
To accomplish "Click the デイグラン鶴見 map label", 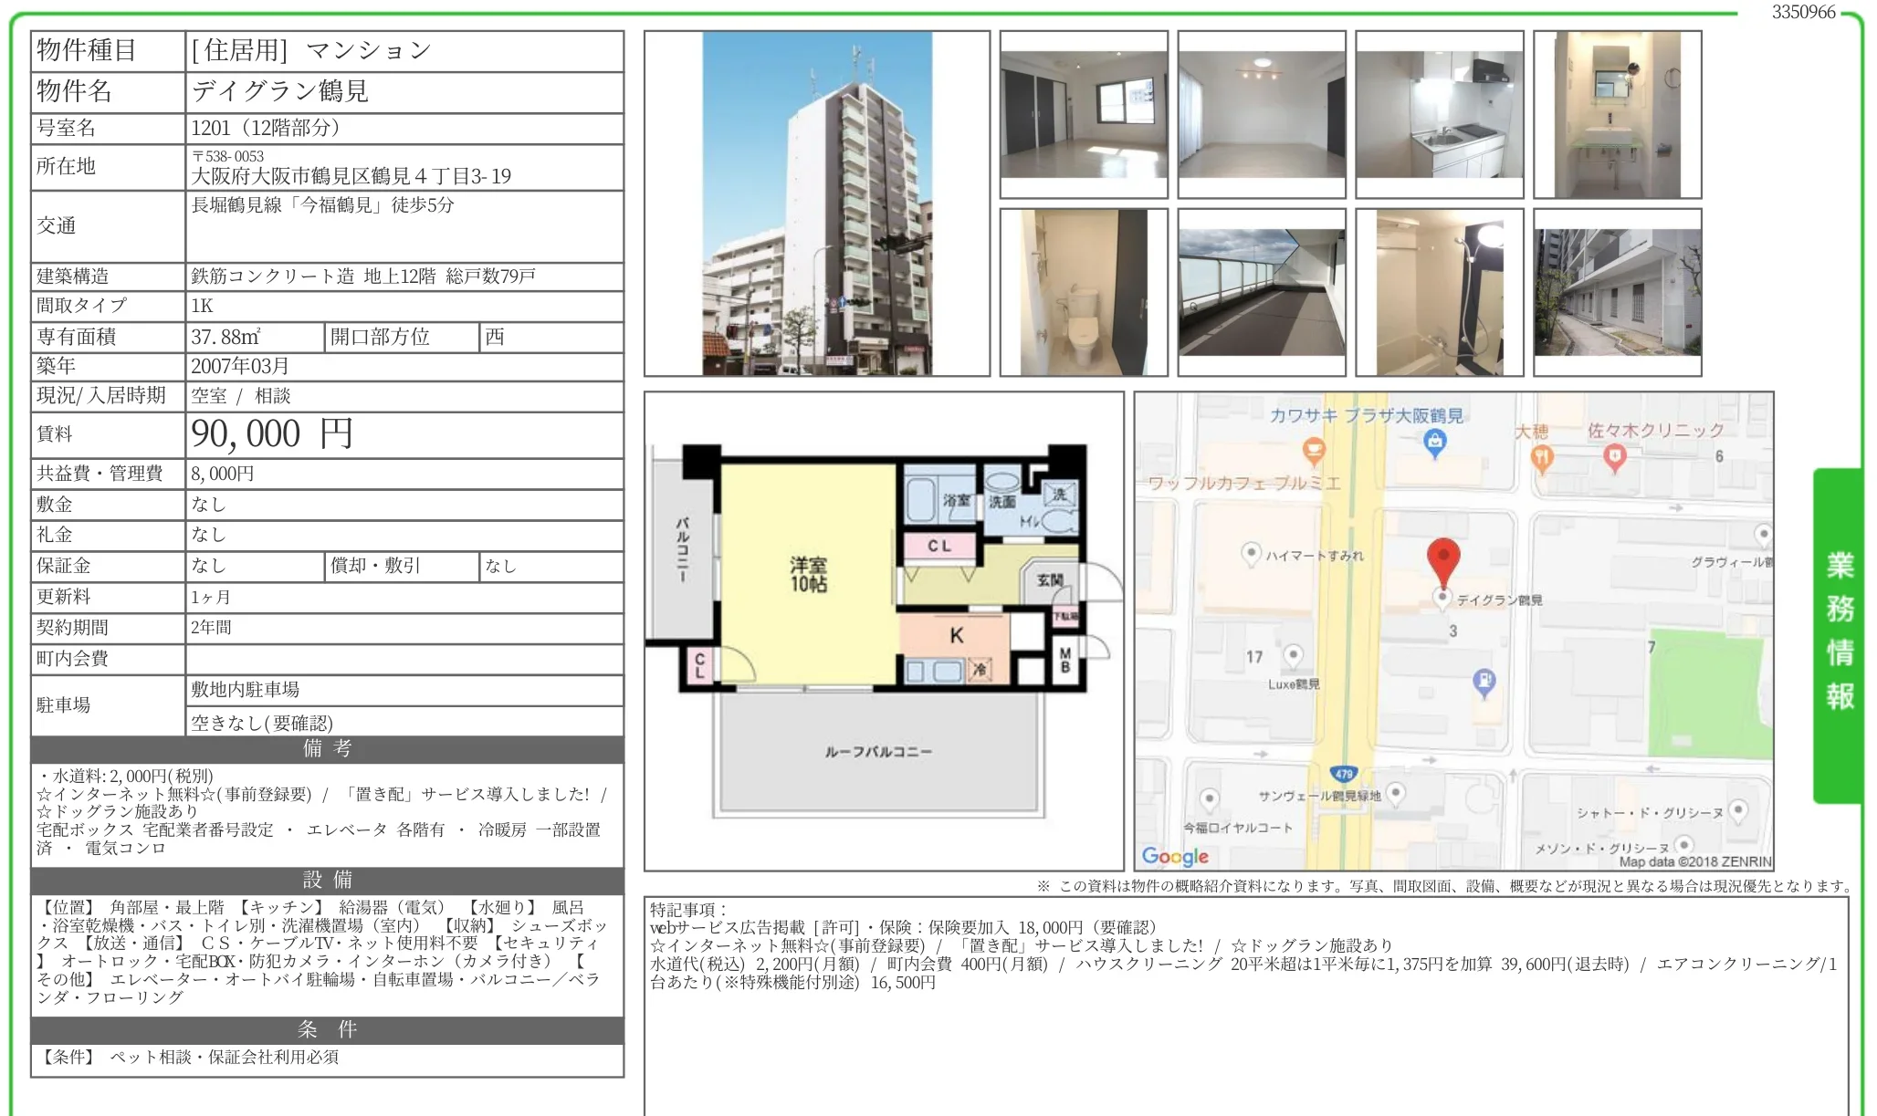I will [x=1499, y=600].
